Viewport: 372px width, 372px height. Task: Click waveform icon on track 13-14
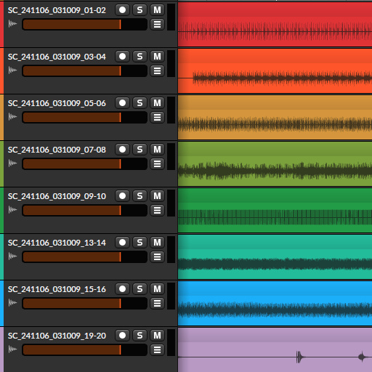tap(12, 256)
